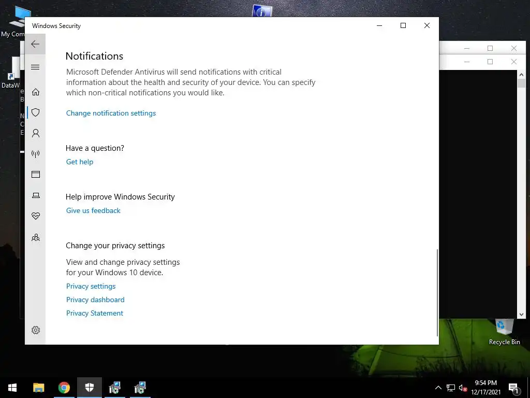Open File Explorer from the taskbar

(38, 388)
